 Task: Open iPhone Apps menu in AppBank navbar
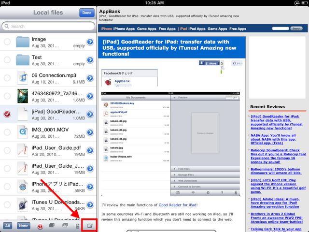coord(124,29)
